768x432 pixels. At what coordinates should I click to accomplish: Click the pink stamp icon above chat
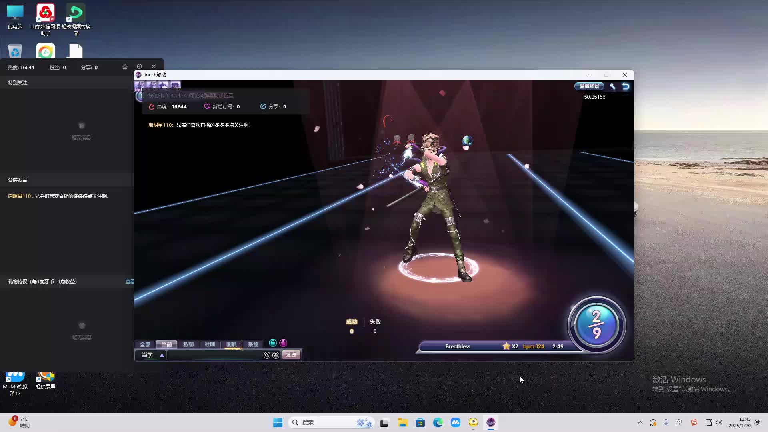(x=283, y=343)
